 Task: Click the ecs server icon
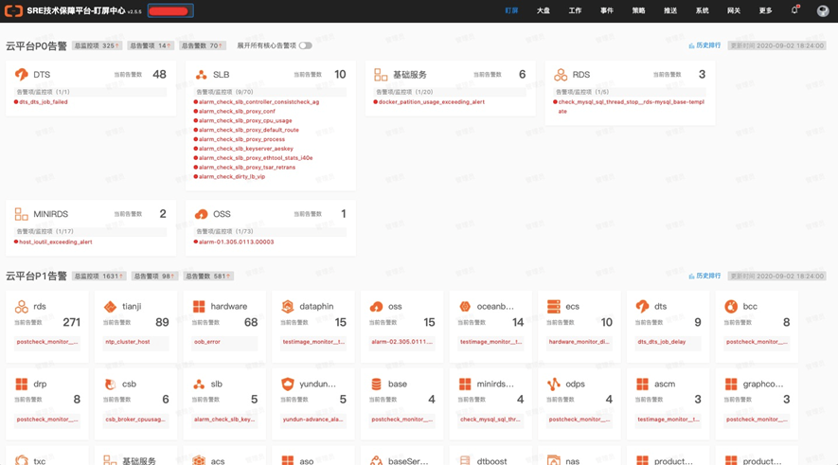pos(554,306)
